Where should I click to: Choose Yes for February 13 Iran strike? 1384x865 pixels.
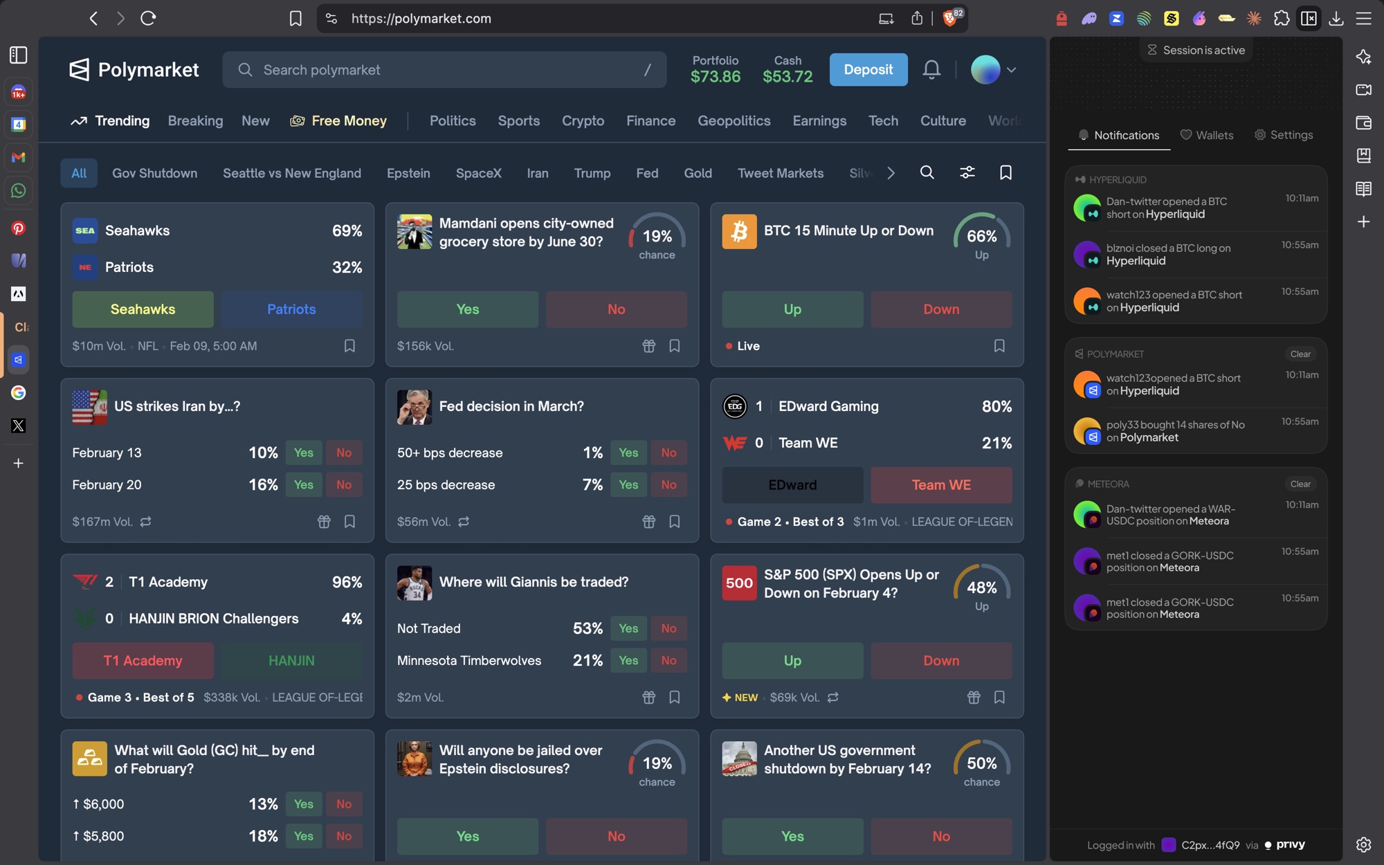click(x=303, y=452)
